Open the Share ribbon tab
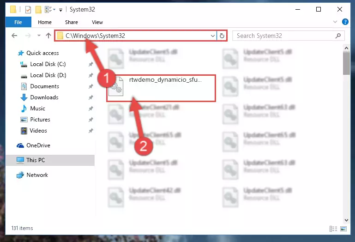Screen dimensions: 355x242 click(71, 22)
